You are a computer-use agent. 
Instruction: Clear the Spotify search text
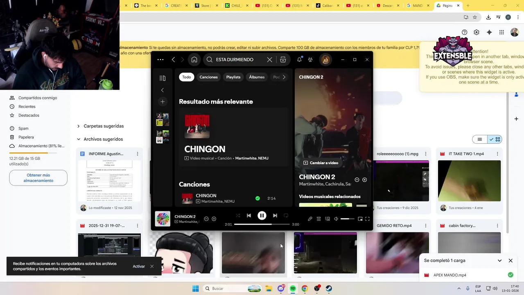click(x=269, y=59)
